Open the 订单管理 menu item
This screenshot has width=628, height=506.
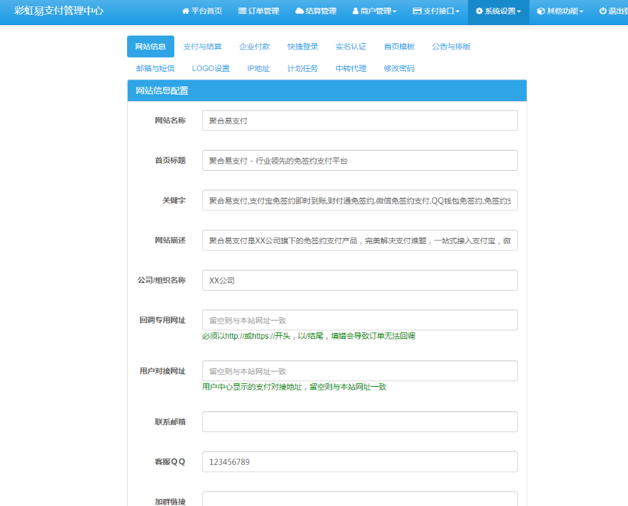(259, 11)
